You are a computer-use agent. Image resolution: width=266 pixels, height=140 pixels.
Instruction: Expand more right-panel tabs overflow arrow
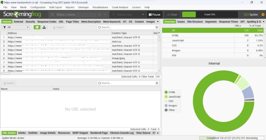pos(263,22)
